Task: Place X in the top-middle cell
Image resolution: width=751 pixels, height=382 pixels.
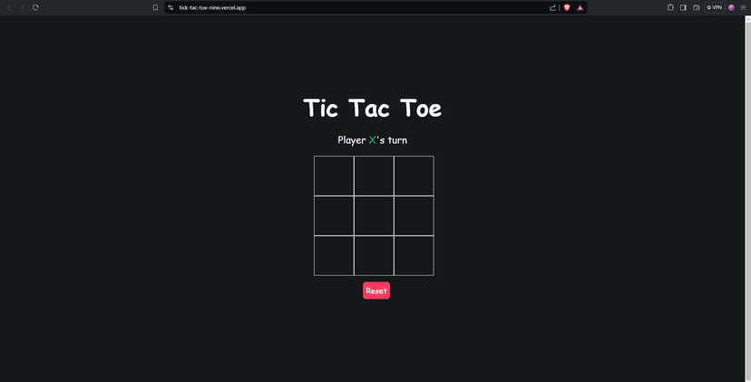Action: 374,176
